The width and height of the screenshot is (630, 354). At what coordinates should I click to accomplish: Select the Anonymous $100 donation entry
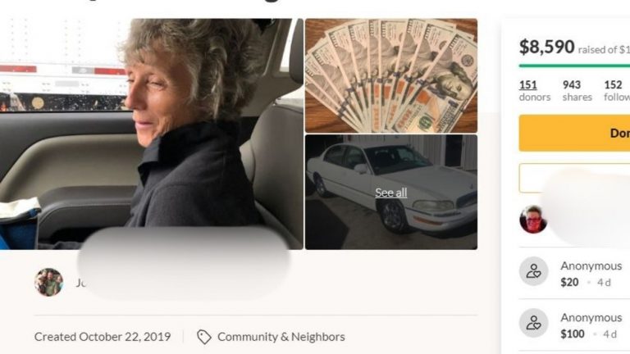[x=574, y=325]
